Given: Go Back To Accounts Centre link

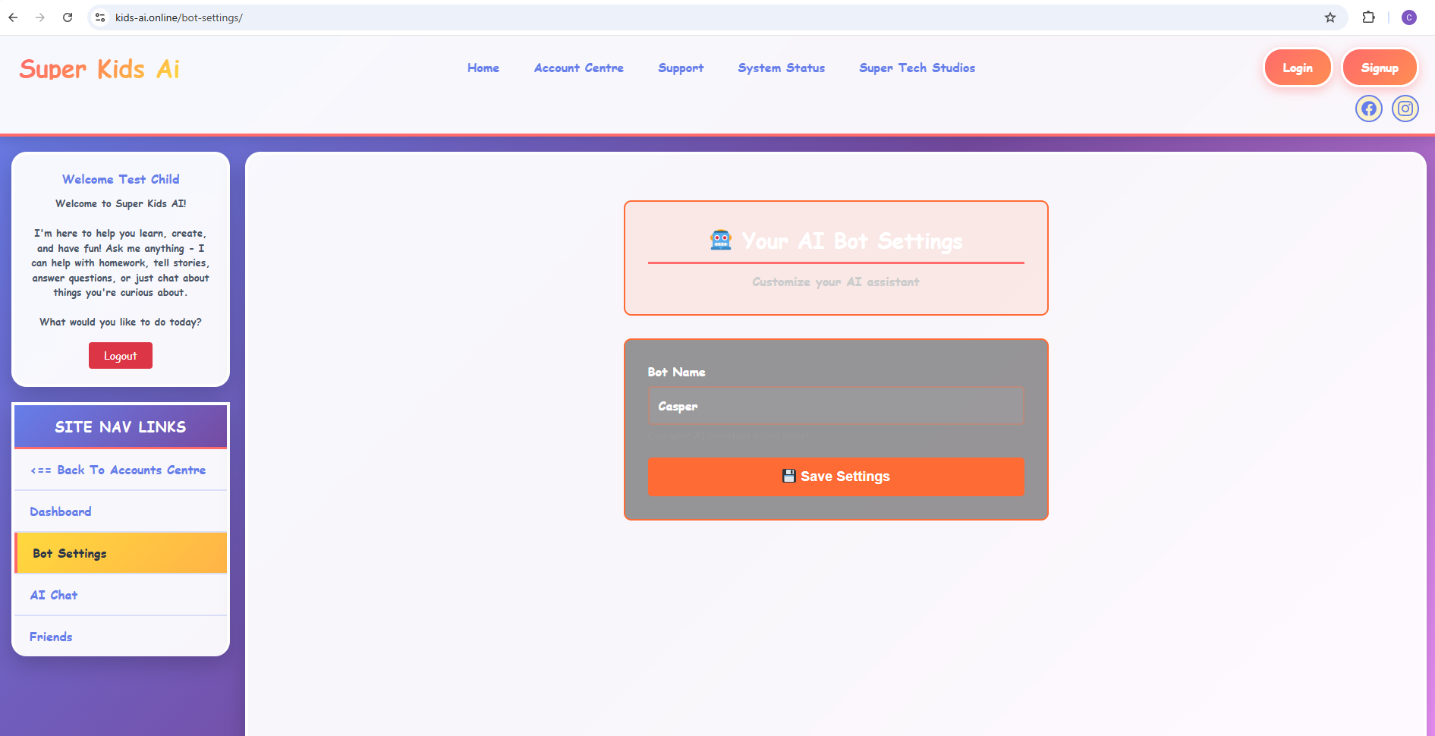Looking at the screenshot, I should (121, 470).
